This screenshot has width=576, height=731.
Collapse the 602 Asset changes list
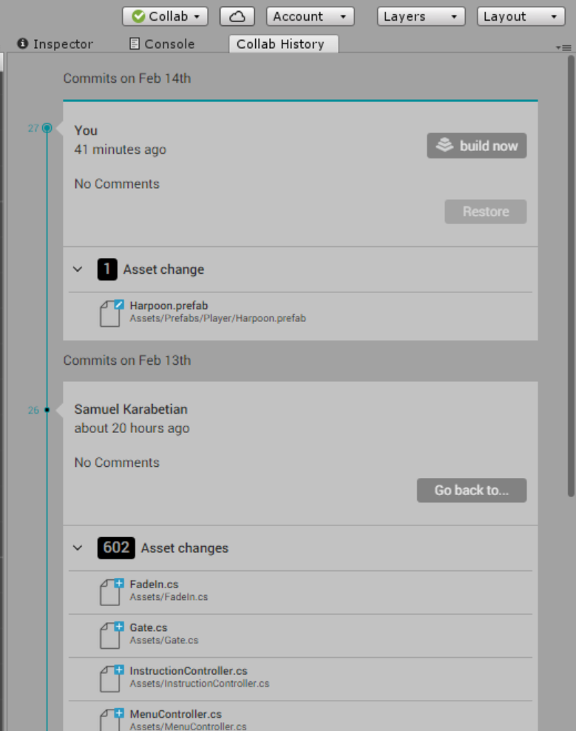click(78, 548)
